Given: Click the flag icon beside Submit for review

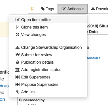Looking at the screenshot, I should [18, 55].
